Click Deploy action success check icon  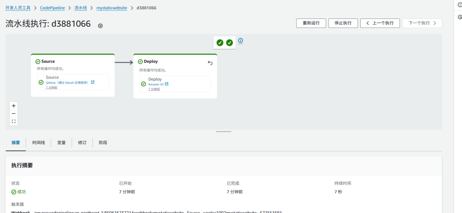coord(143,84)
